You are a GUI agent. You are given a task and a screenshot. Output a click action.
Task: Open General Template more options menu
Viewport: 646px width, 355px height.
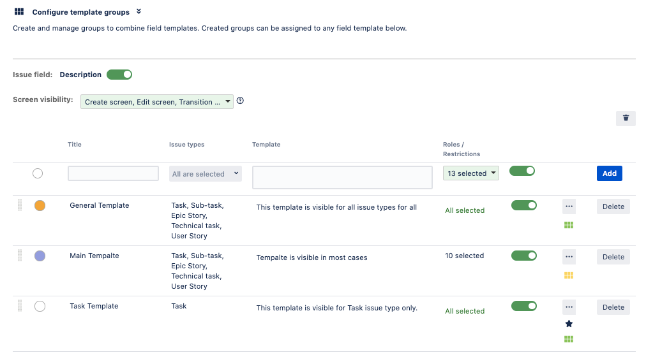[569, 206]
